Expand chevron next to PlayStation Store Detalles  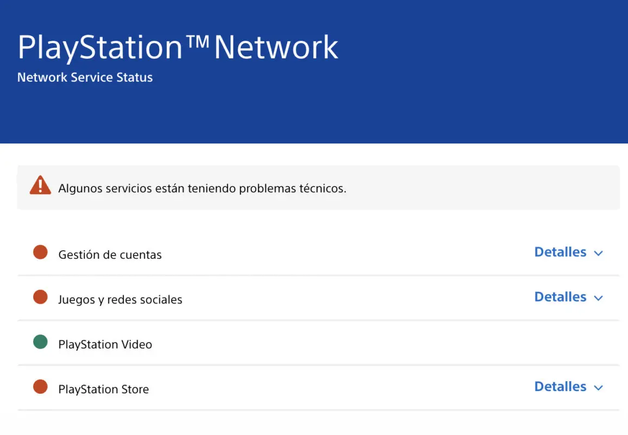[598, 388]
